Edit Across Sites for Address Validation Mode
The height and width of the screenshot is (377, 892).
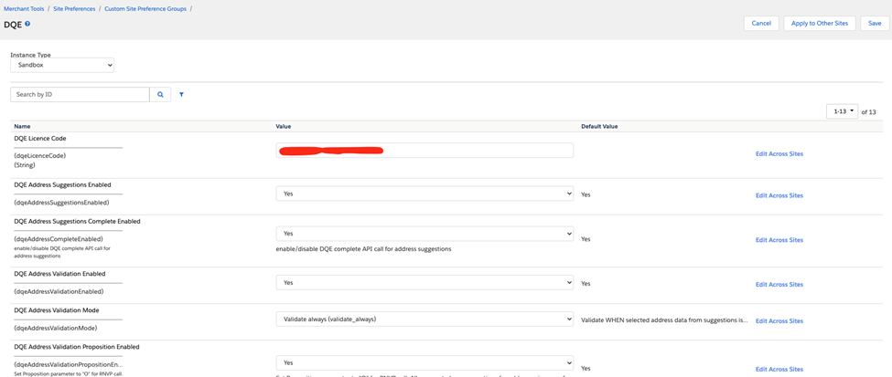[x=779, y=321]
